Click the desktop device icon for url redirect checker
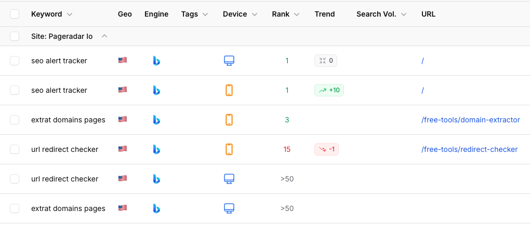Screen dimensions: 530x225 click(229, 179)
